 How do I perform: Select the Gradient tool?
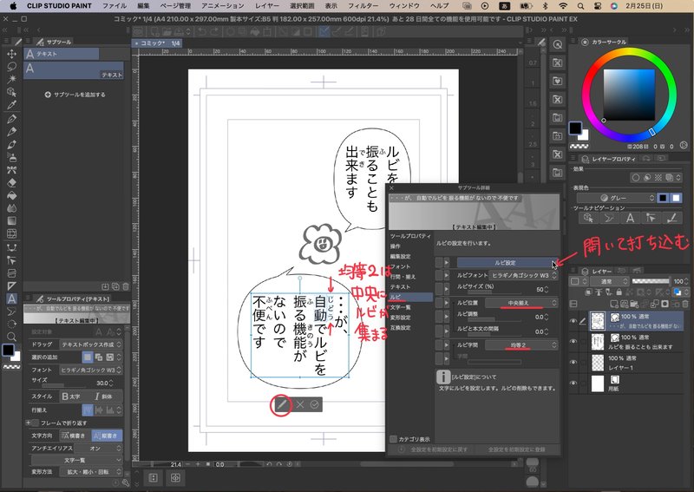(x=11, y=220)
